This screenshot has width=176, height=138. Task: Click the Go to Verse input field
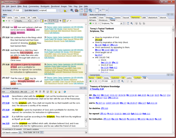tap(17, 10)
